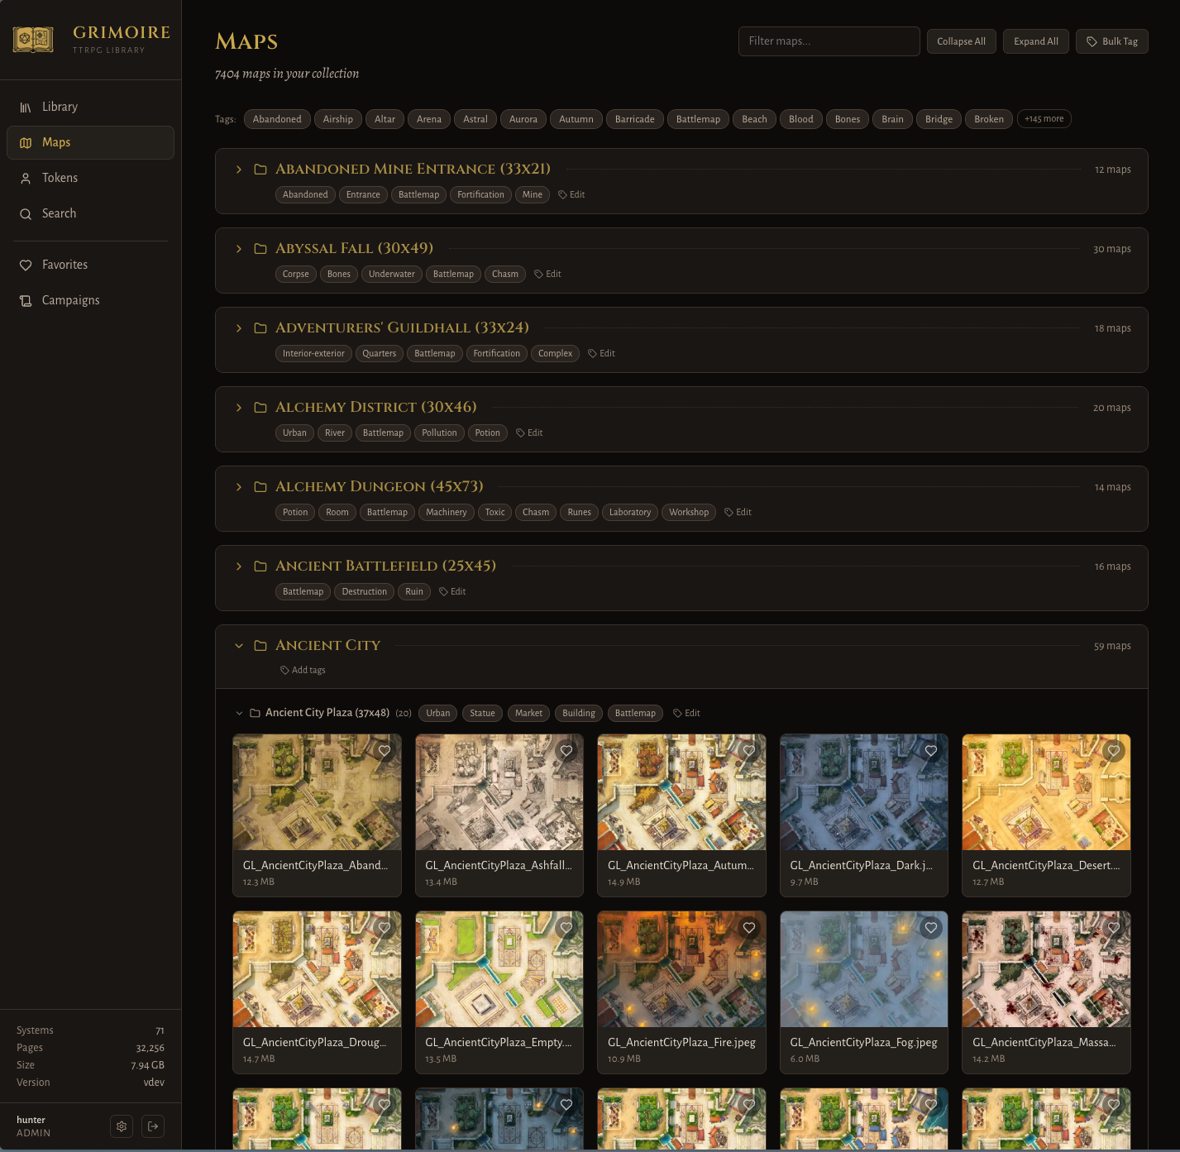
Task: Select Destruction tag on Ancient Battlefield
Action: click(364, 591)
